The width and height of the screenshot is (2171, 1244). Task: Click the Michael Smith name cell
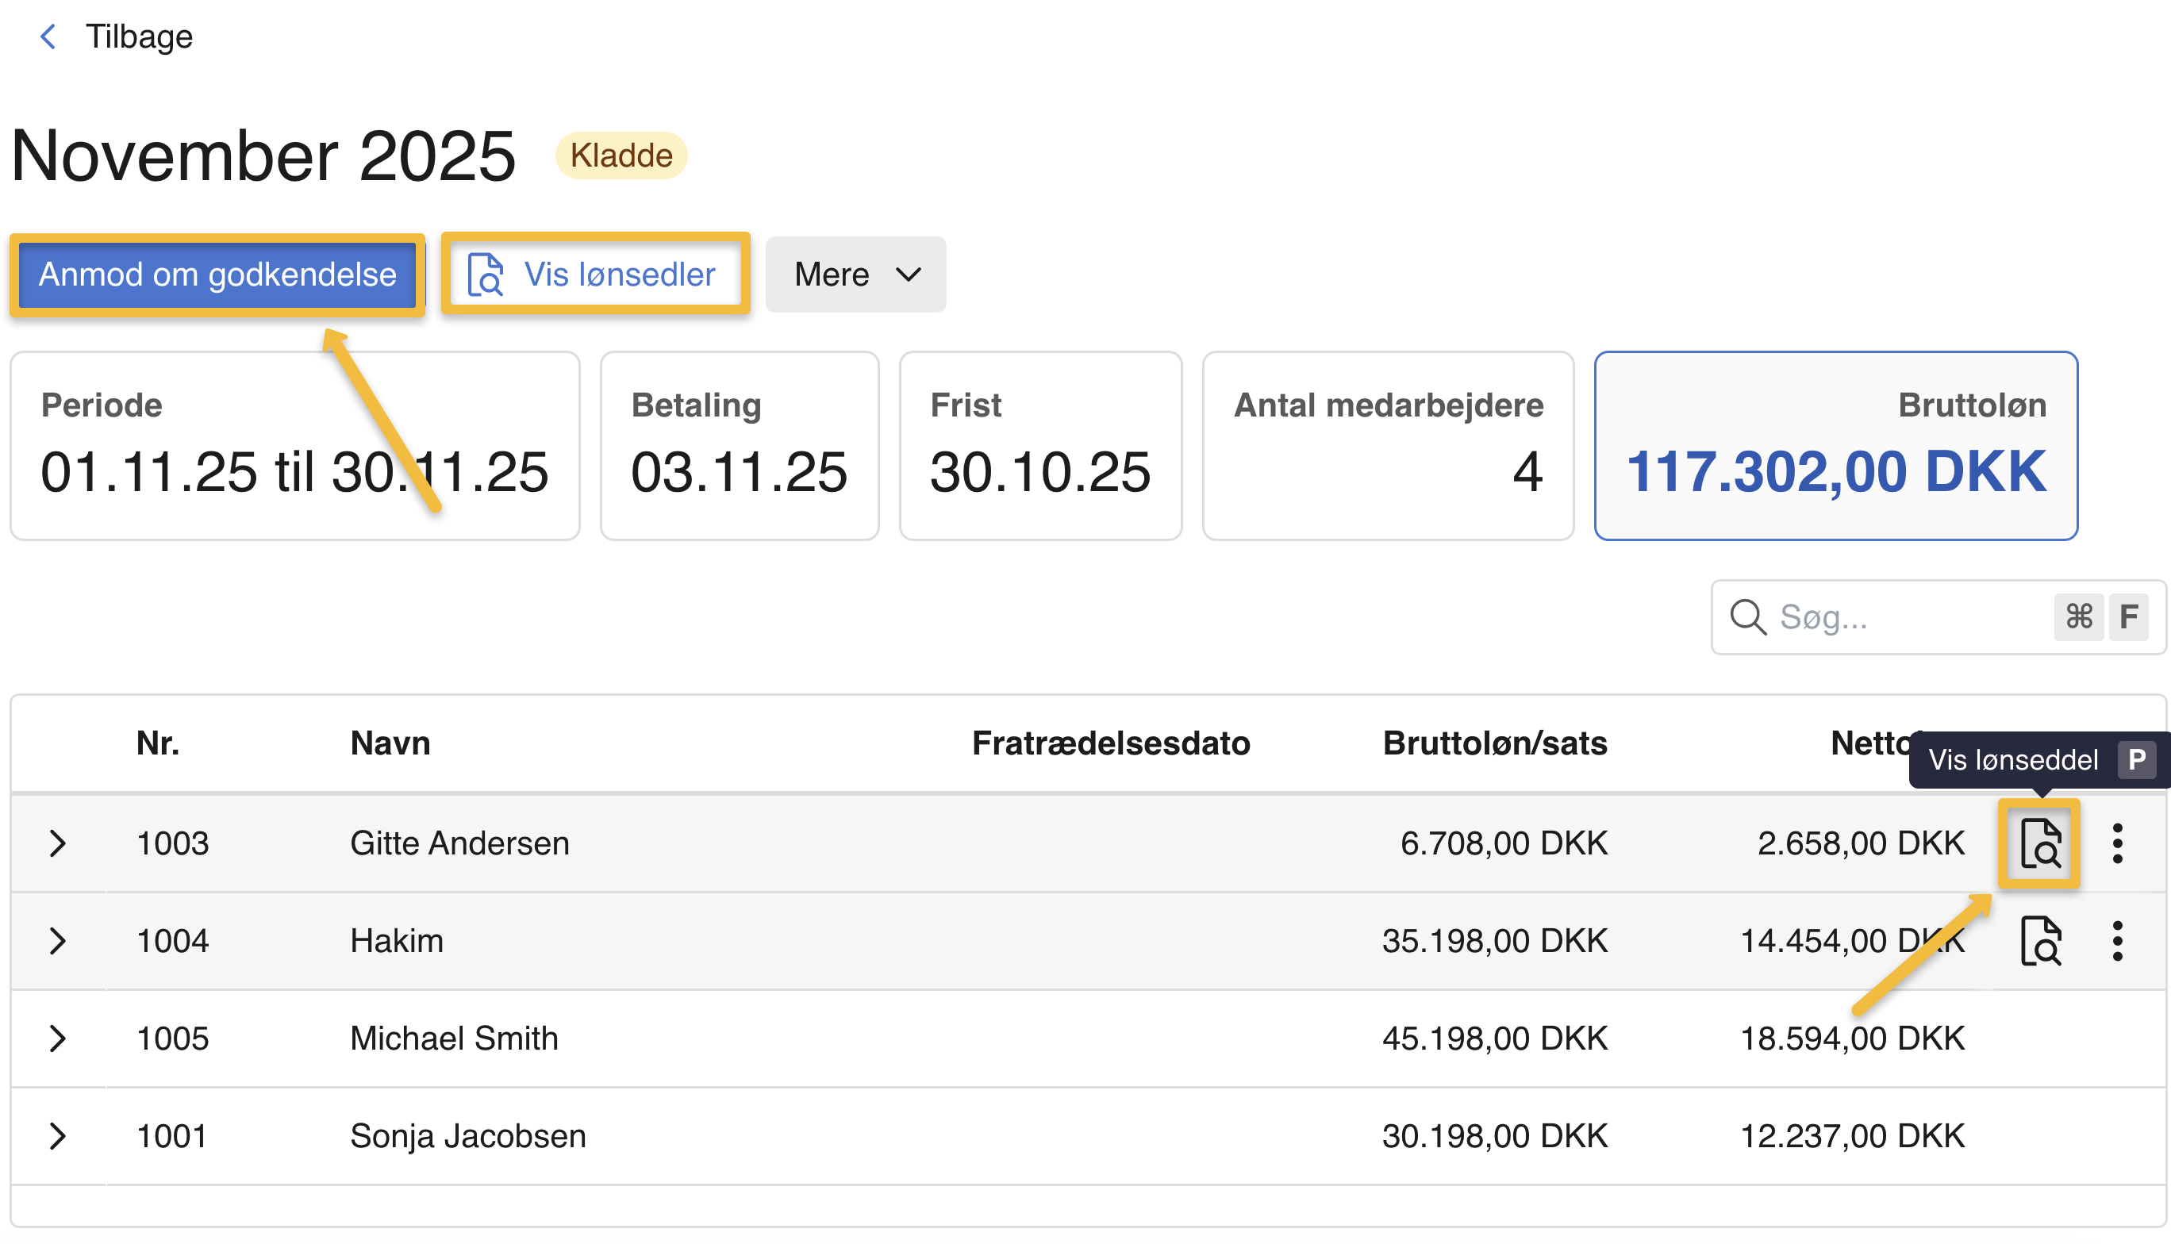(454, 1038)
